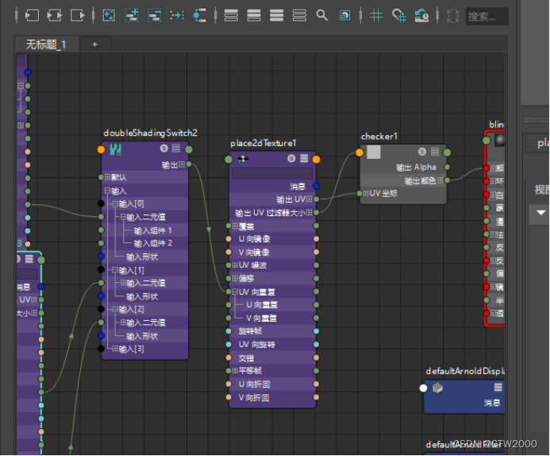Screen dimensions: 550x456
Task: Expand the 输出 attribute on doubleShadingSwitch2
Action: coord(182,164)
